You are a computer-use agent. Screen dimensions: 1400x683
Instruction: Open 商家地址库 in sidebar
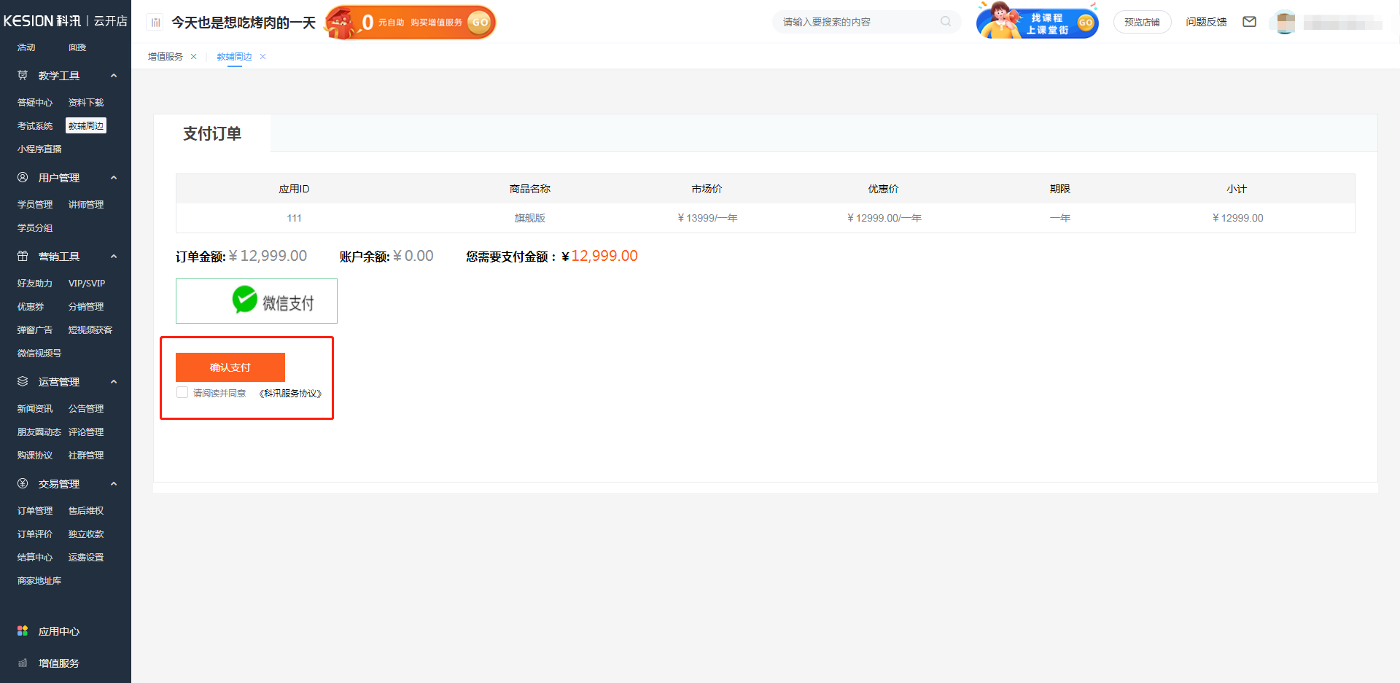[39, 581]
